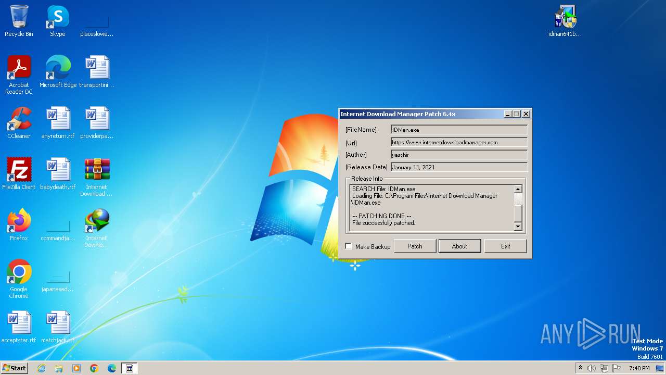This screenshot has height=375, width=666.
Task: Select anyreturn.rtf document icon
Action: [x=58, y=123]
